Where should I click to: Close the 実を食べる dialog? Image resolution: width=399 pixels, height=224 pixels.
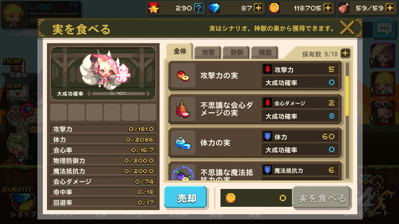click(347, 29)
